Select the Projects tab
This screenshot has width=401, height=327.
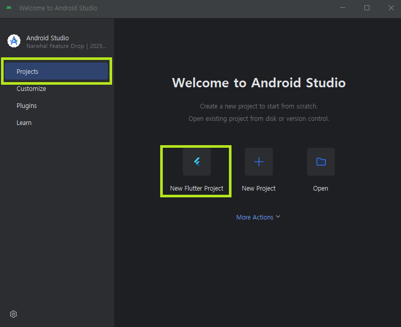click(x=56, y=71)
